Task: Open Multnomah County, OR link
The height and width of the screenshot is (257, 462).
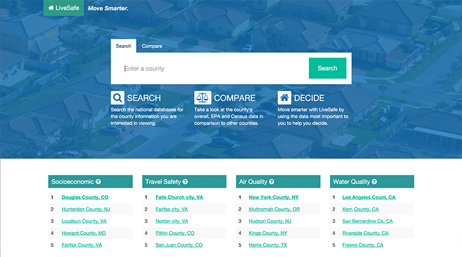Action: [x=274, y=209]
